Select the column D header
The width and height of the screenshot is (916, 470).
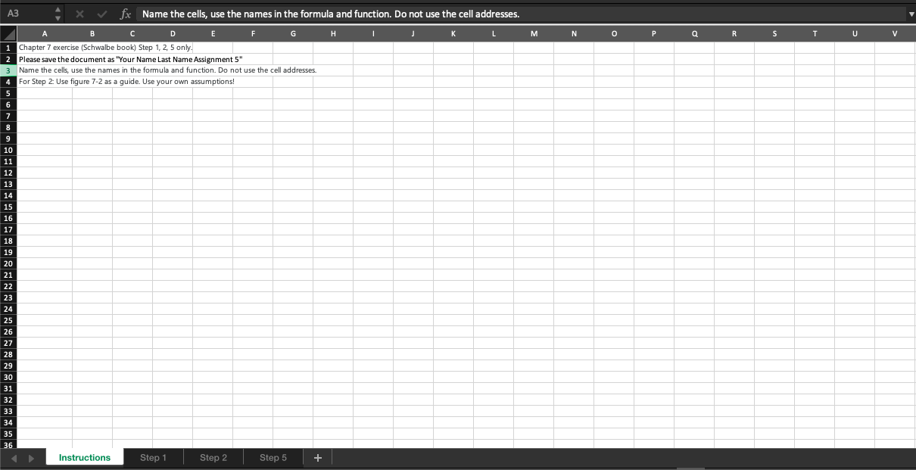173,33
